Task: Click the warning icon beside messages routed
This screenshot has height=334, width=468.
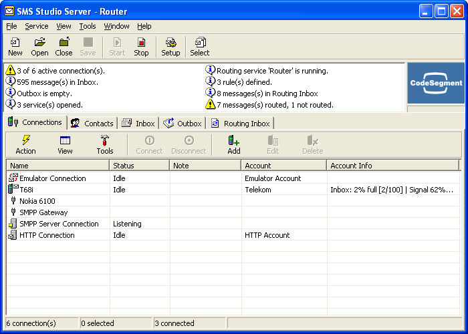Action: (211, 104)
